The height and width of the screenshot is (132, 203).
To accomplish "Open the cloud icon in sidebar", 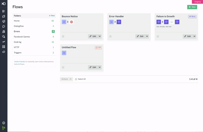I will click(4, 52).
